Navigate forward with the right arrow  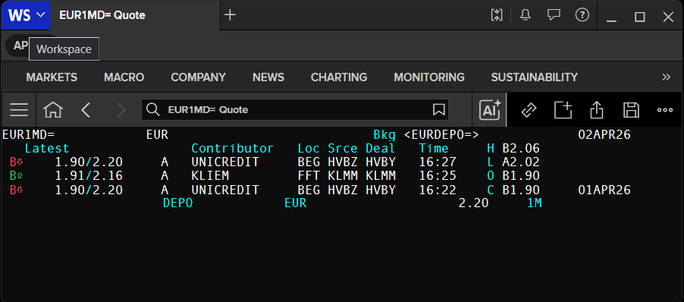[x=121, y=110]
